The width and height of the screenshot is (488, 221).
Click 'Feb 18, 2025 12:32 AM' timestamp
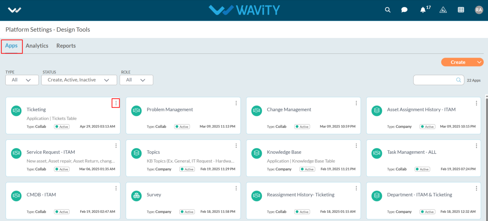(x=458, y=212)
